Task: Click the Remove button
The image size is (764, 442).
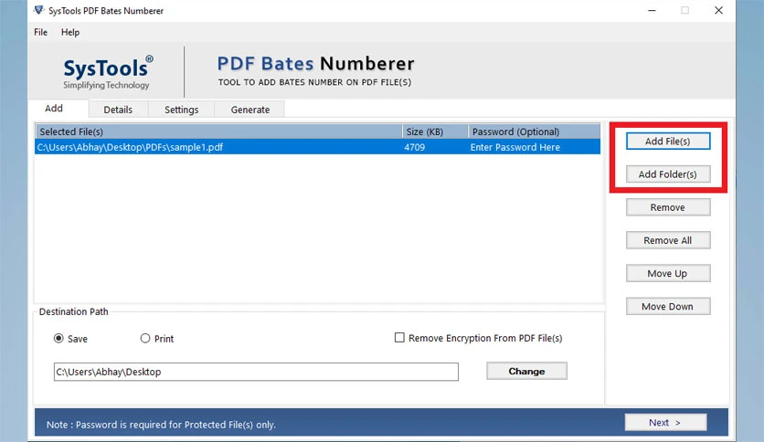Action: click(668, 207)
